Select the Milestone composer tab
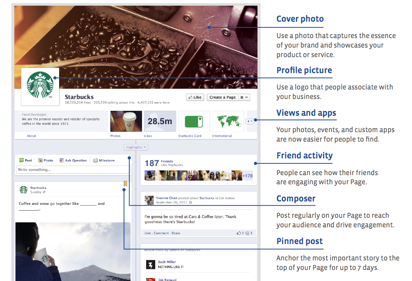412x281 pixels. [x=104, y=160]
